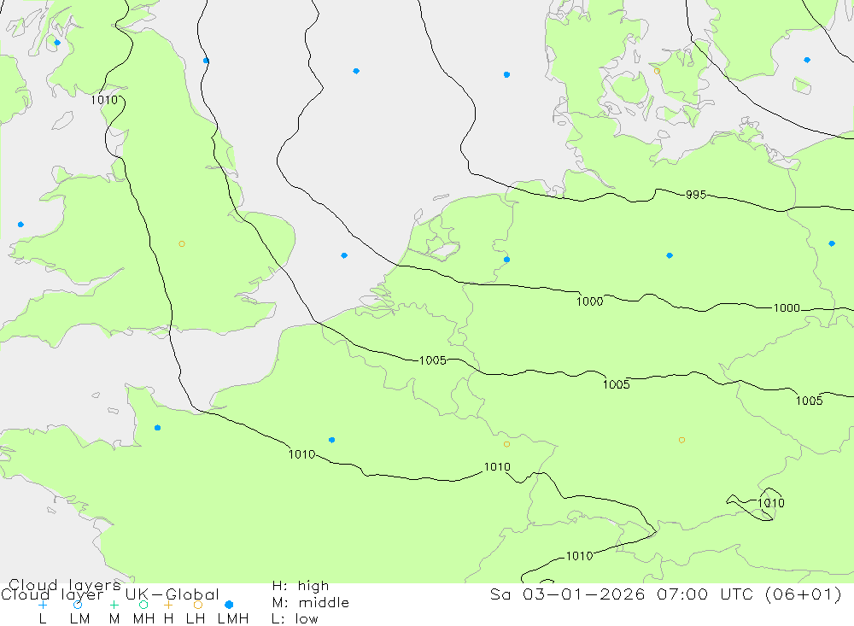The width and height of the screenshot is (854, 626).
Task: Click the LMH label text in legend
Action: pos(233,619)
